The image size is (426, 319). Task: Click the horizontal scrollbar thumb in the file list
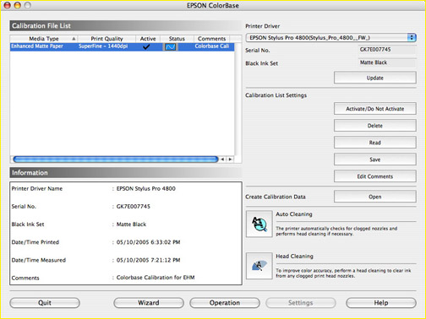coord(116,159)
